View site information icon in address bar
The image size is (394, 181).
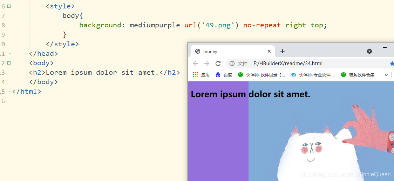(232, 63)
